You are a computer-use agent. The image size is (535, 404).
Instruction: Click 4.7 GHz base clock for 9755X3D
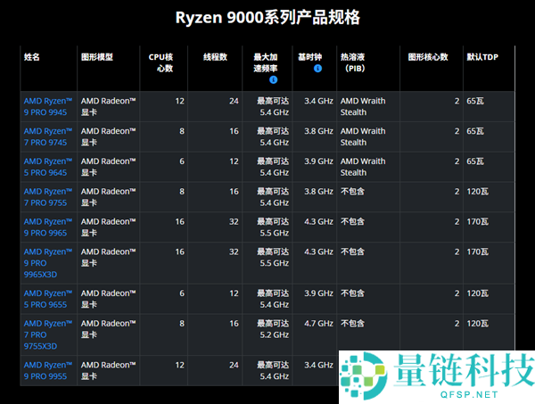pyautogui.click(x=318, y=324)
